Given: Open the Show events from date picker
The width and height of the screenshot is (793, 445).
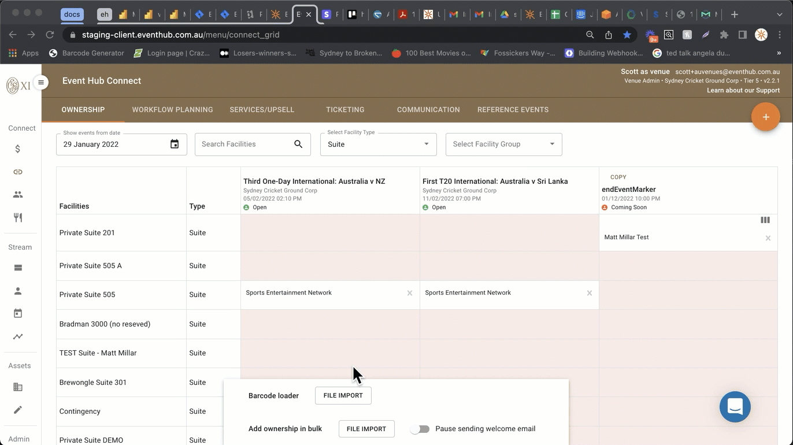Looking at the screenshot, I should [x=116, y=144].
